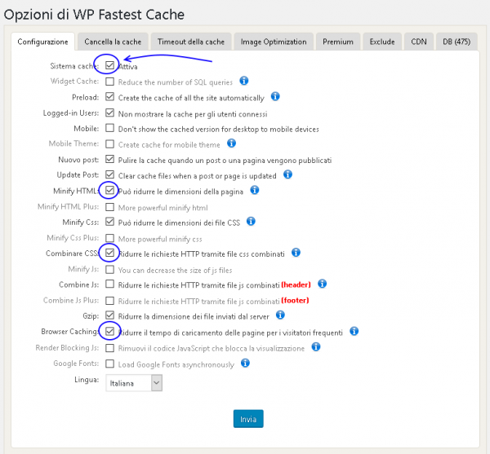Check Google Fonts async checkbox
Screen dimensions: 490x454
(109, 364)
